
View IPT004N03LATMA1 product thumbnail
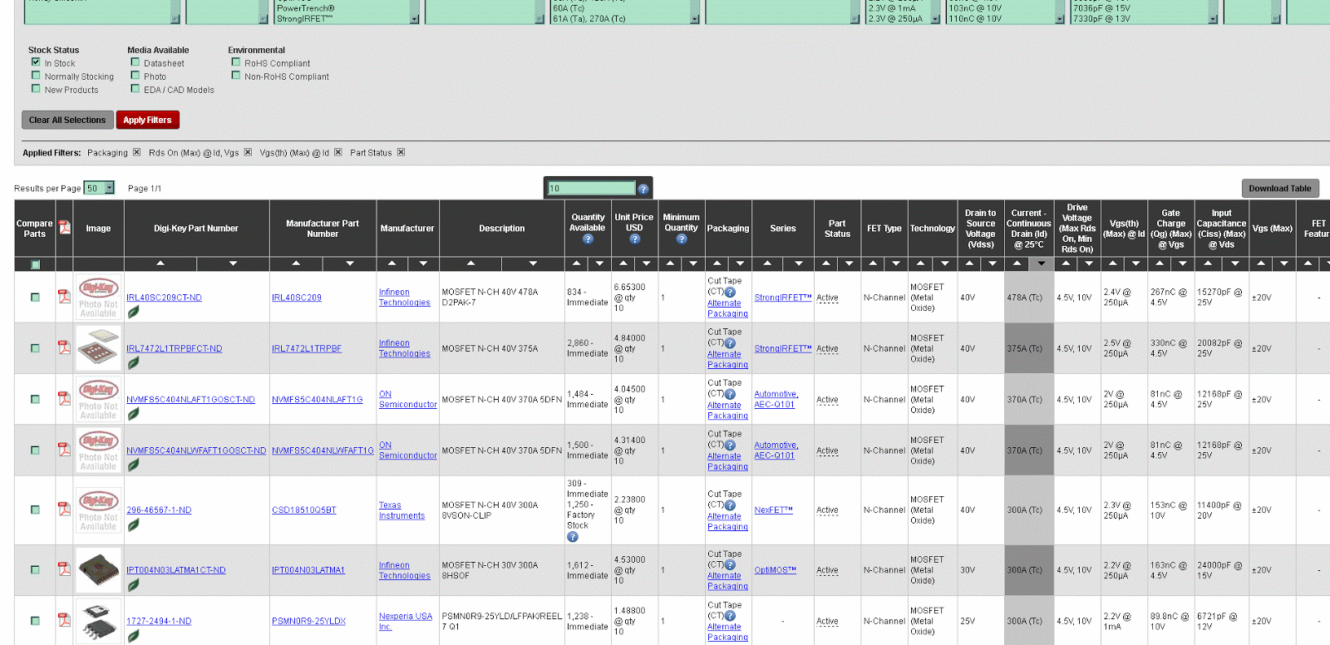tap(99, 569)
